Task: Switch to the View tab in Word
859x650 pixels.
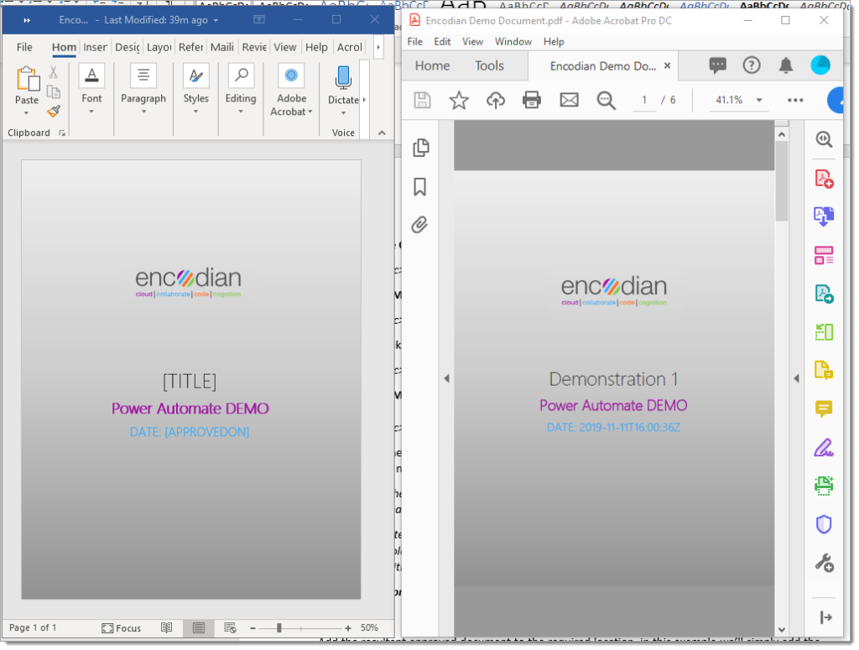Action: pos(285,47)
